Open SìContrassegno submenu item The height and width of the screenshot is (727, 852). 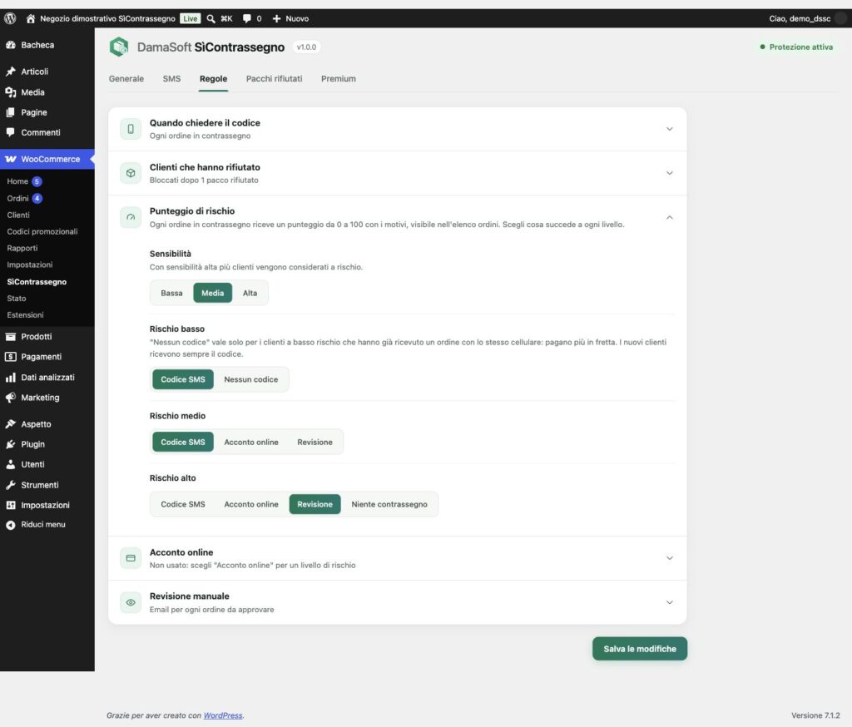[37, 281]
